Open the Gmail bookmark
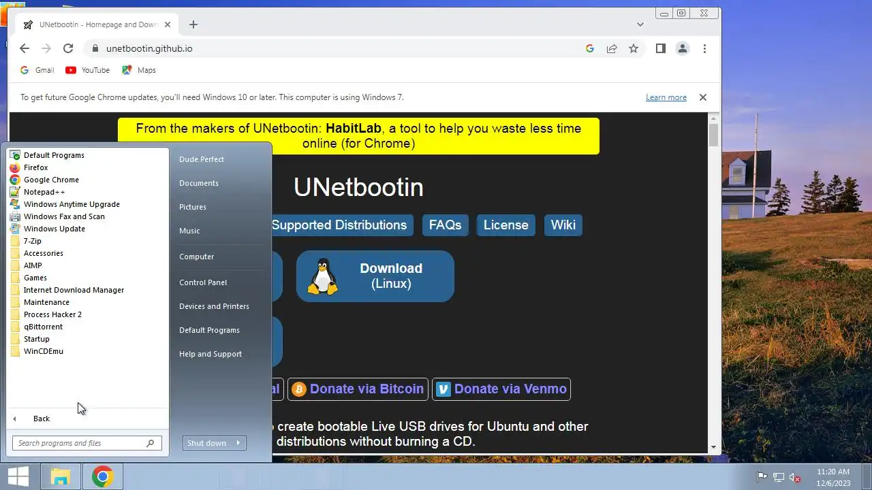Viewport: 872px width, 490px height. (x=37, y=70)
